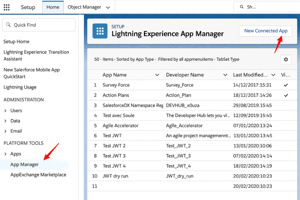Viewport: 300px width, 200px height.
Task: Select the Survey Force app name
Action: pyautogui.click(x=116, y=85)
